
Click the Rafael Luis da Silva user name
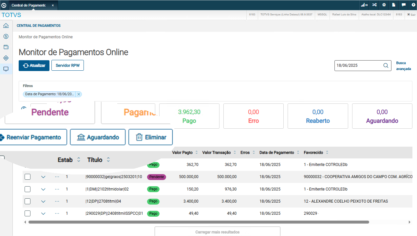click(x=344, y=15)
